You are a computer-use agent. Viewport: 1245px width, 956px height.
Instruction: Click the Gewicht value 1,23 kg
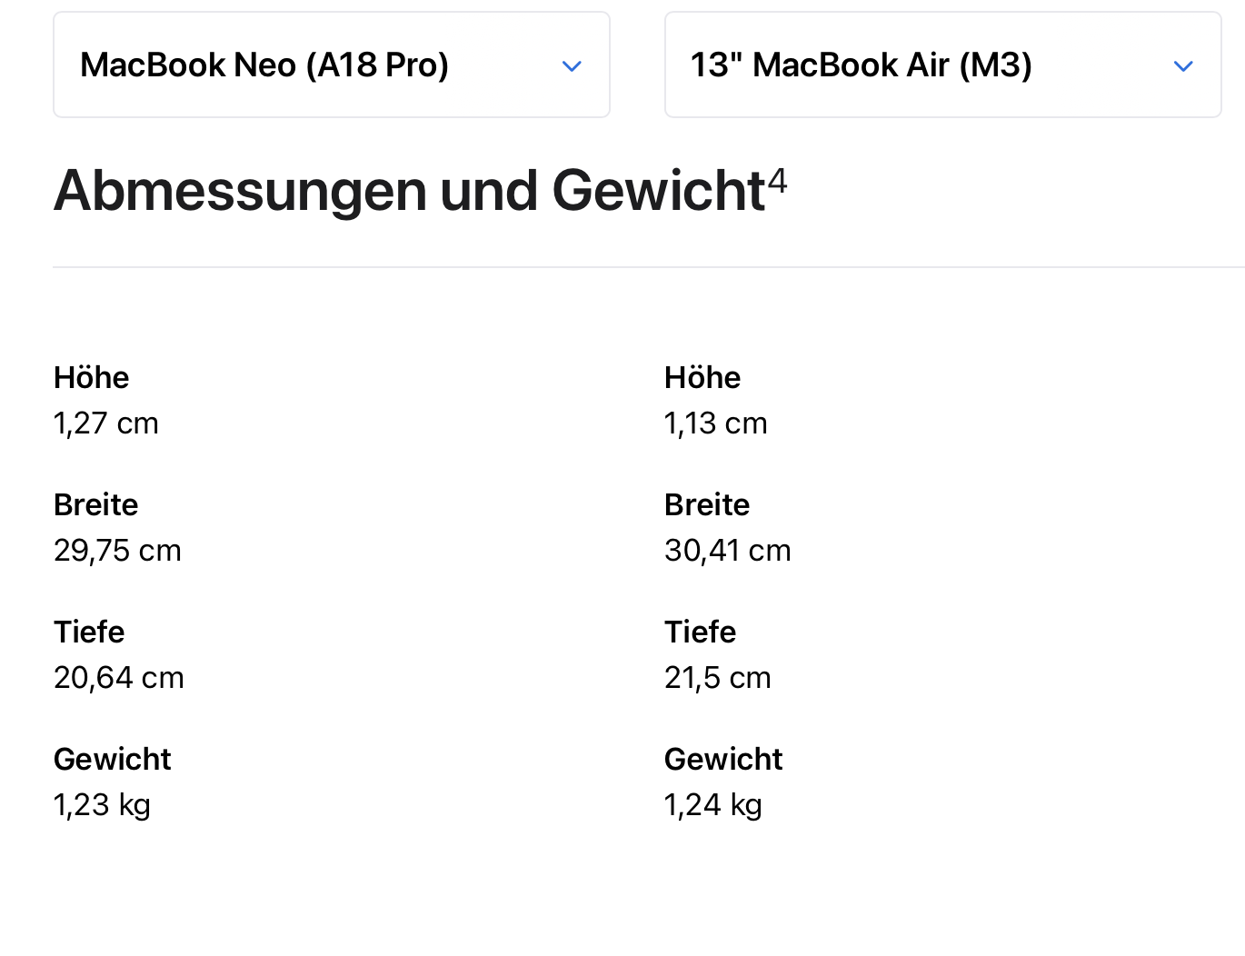pos(103,805)
